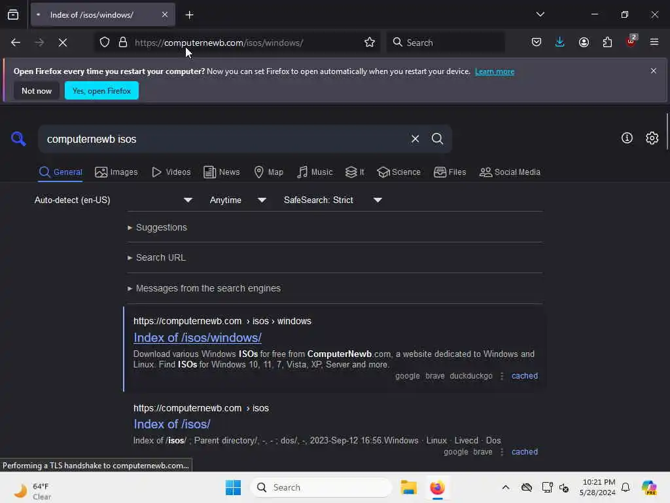670x503 pixels.
Task: Go forward one page
Action: pyautogui.click(x=39, y=43)
